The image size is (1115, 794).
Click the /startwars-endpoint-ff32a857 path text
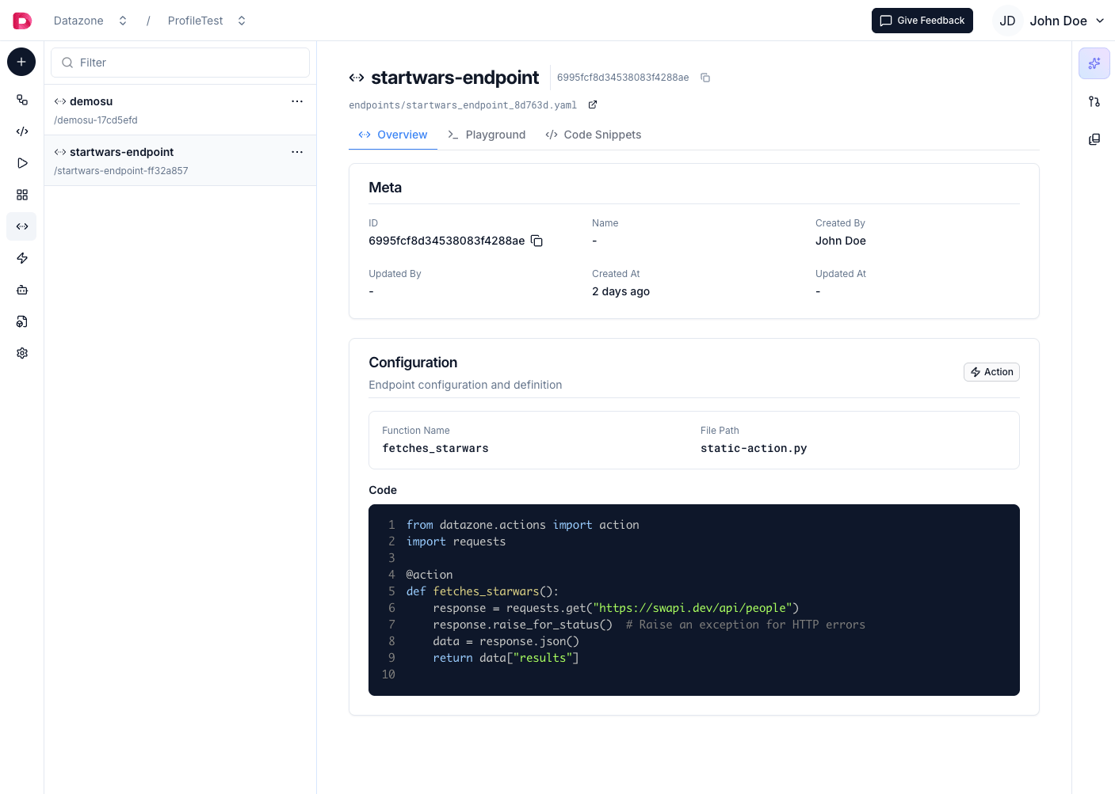pos(121,171)
